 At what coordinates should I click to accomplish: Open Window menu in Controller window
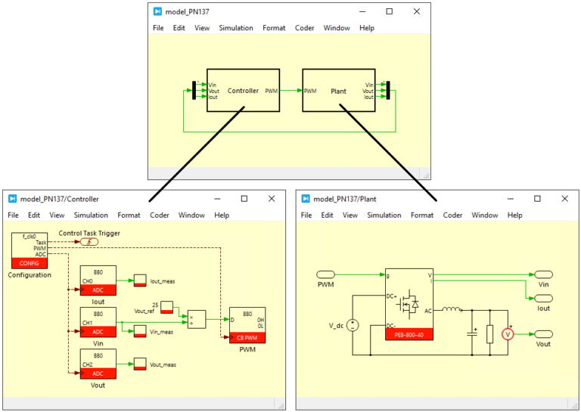point(191,215)
